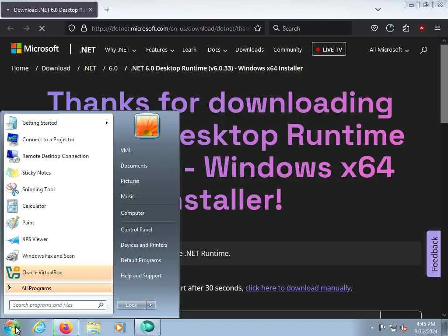Click the Action Center flag tray icon
This screenshot has width=448, height=336.
382,327
